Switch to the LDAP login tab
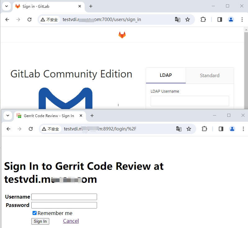This screenshot has height=228, width=248. click(166, 75)
